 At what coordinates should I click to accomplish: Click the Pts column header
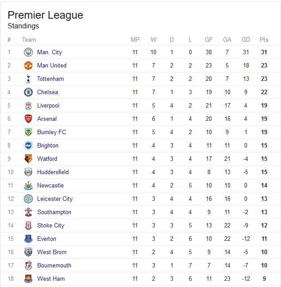pos(264,40)
